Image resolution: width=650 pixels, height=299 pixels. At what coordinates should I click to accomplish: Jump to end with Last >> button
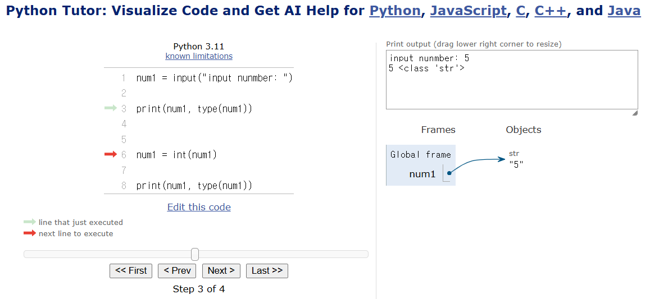267,271
